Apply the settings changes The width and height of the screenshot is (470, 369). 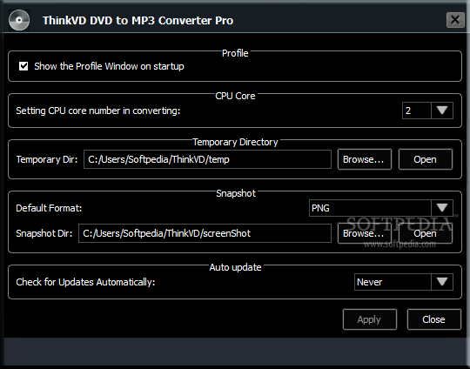tap(370, 319)
